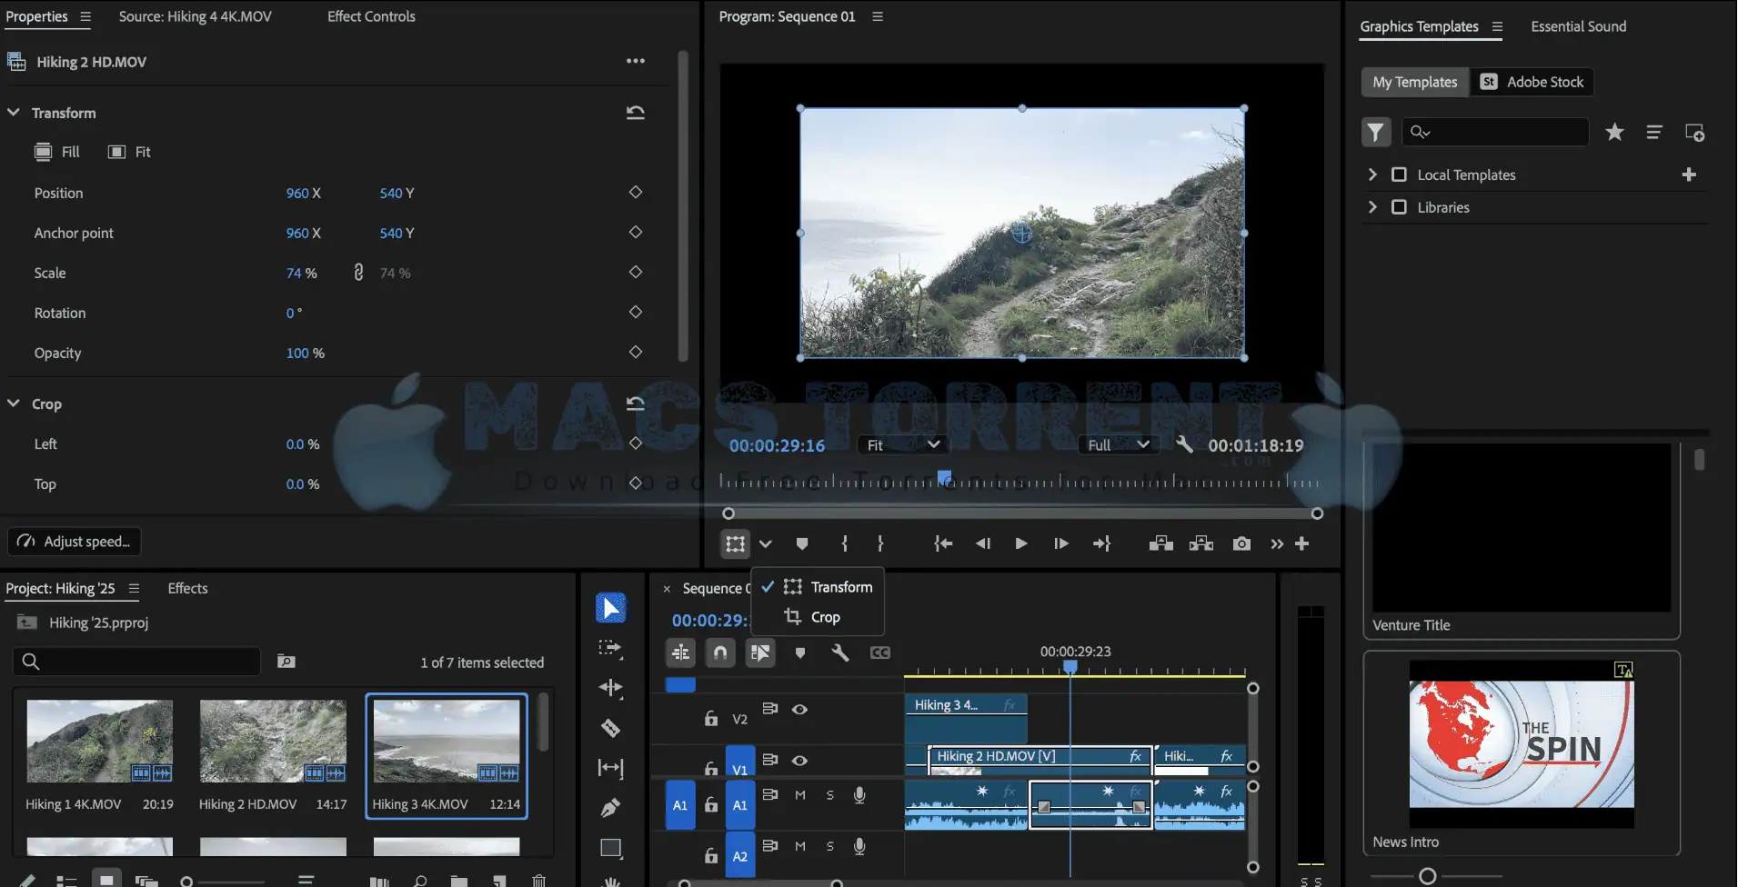Viewport: 1738px width, 887px height.
Task: Switch to Source Hiking 4 4K.MOV tab
Action: coord(195,16)
